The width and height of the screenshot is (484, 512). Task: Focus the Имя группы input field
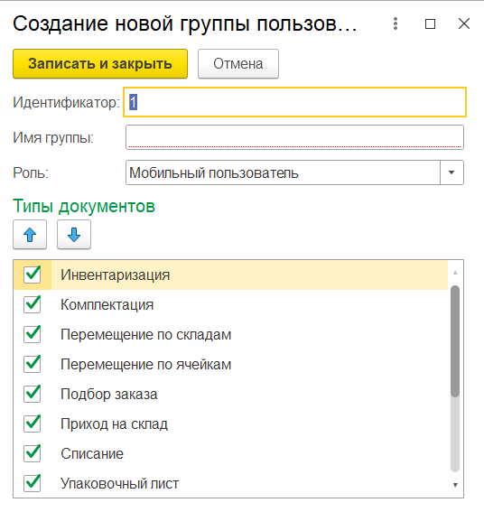click(x=294, y=137)
